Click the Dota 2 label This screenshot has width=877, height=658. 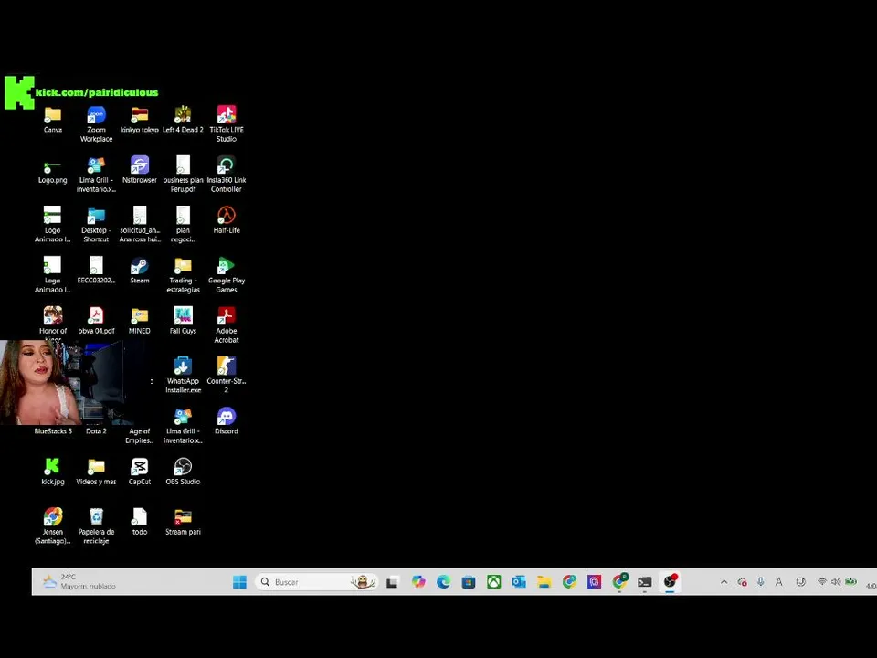point(96,431)
